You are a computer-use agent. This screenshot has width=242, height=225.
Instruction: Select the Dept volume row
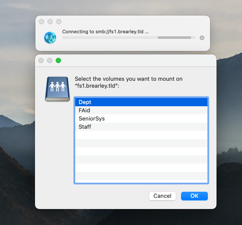tap(141, 102)
